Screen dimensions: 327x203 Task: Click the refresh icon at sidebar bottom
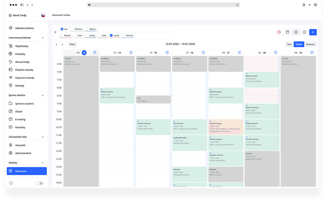click(11, 183)
